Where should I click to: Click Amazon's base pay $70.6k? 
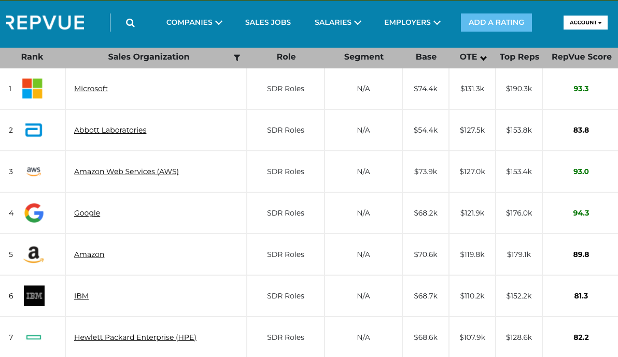click(426, 254)
